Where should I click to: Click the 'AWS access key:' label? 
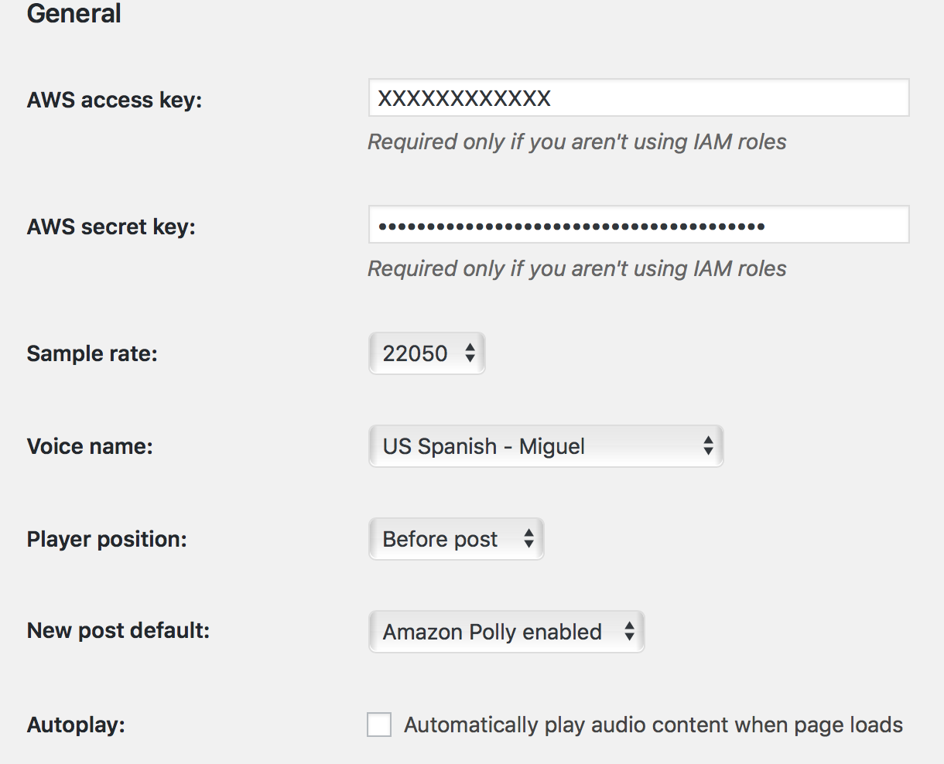click(x=115, y=100)
